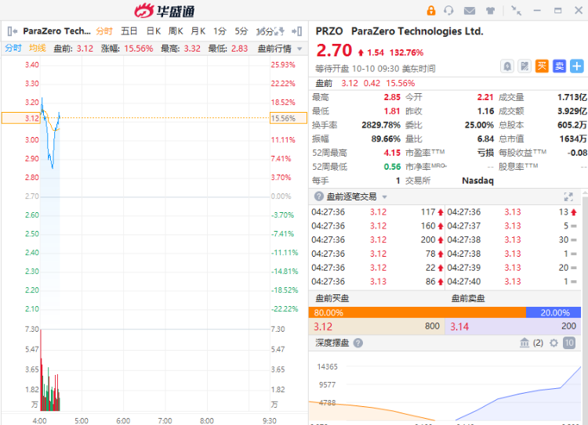
Task: Click the highlighted 3.12 price axis label
Action: (21, 118)
